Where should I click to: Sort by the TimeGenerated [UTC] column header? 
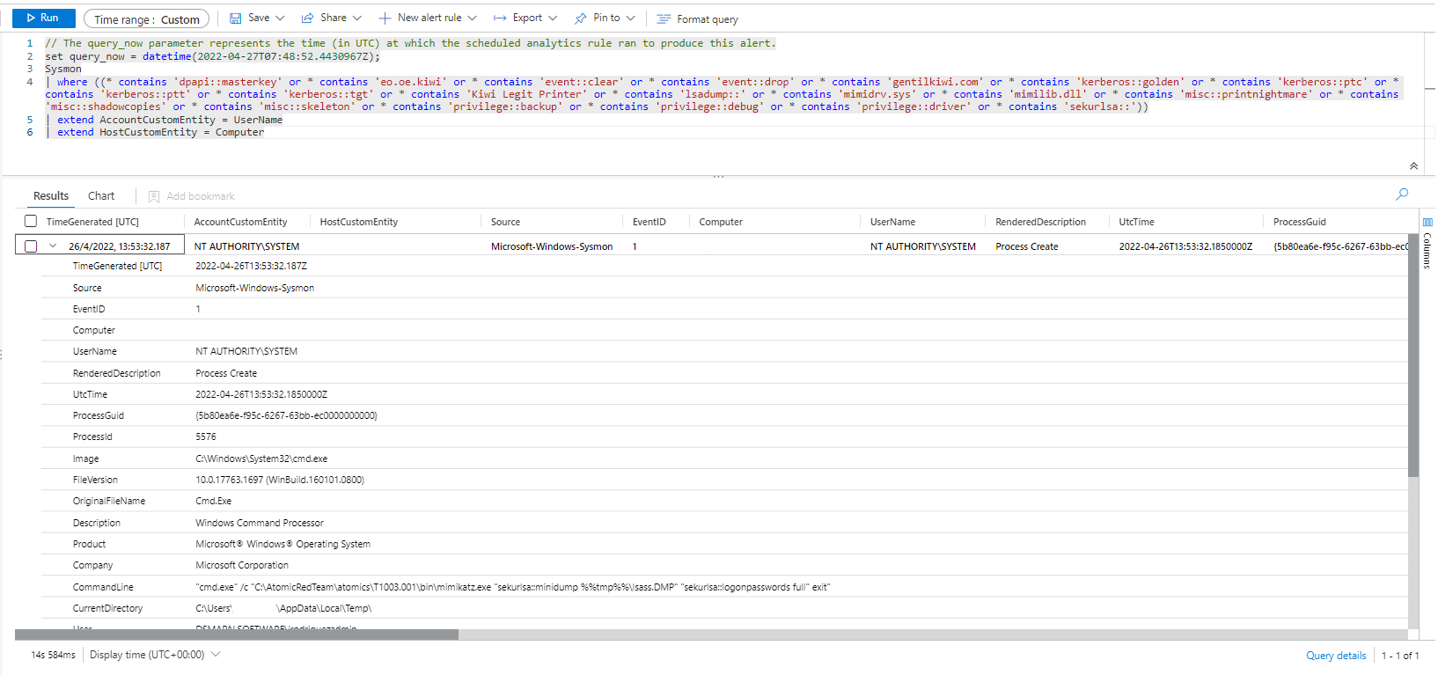coord(92,223)
